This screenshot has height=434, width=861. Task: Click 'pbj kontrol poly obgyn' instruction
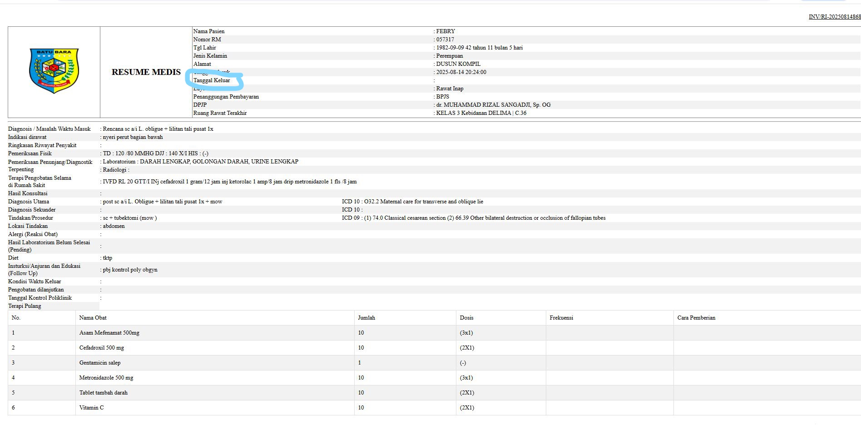tap(130, 270)
